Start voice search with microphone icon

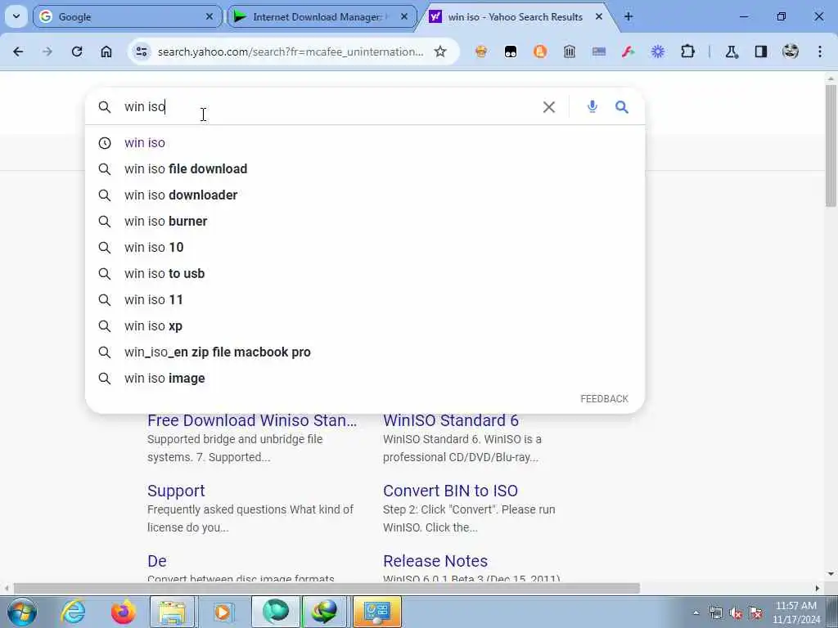click(x=592, y=106)
